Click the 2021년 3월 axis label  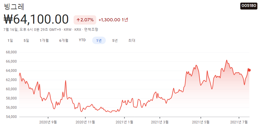pos(160,122)
